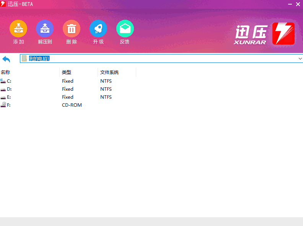This screenshot has height=226, width=303.
Task: Expand the address bar path dropdown
Action: click(x=300, y=59)
